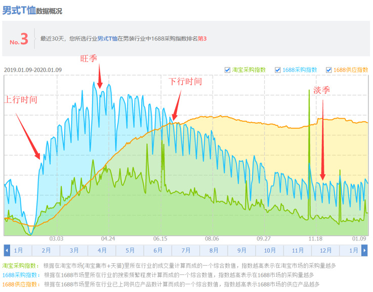Select the 7月 month tab
The height and width of the screenshot is (292, 373).
tap(186, 250)
